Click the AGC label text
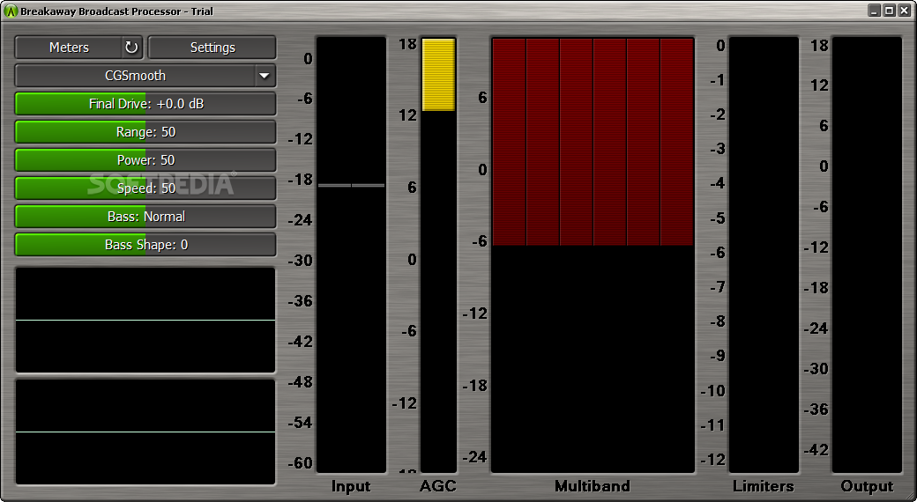This screenshot has height=502, width=917. tap(438, 485)
